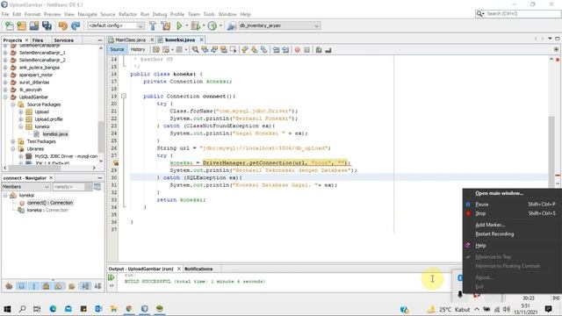The height and width of the screenshot is (316, 562).
Task: Click the Find Selection magnifier in editor toolbar
Action: tap(195, 50)
